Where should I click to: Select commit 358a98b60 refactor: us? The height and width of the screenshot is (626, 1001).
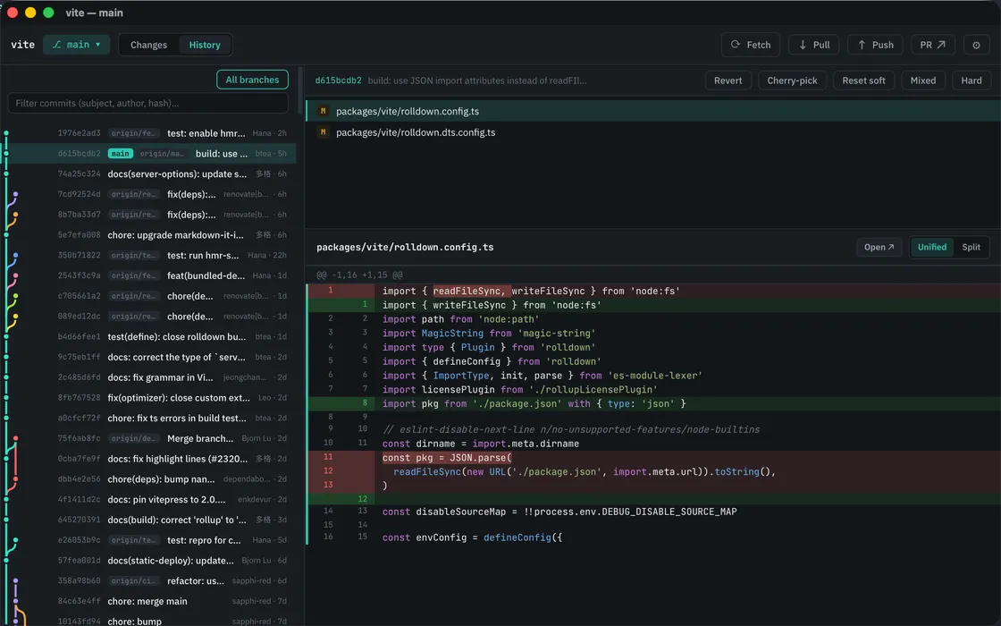click(148, 580)
